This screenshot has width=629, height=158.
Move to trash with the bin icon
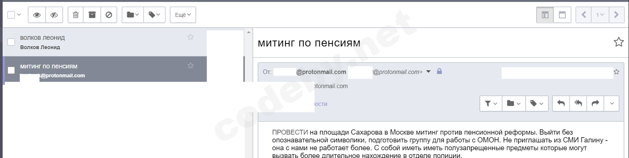click(76, 15)
